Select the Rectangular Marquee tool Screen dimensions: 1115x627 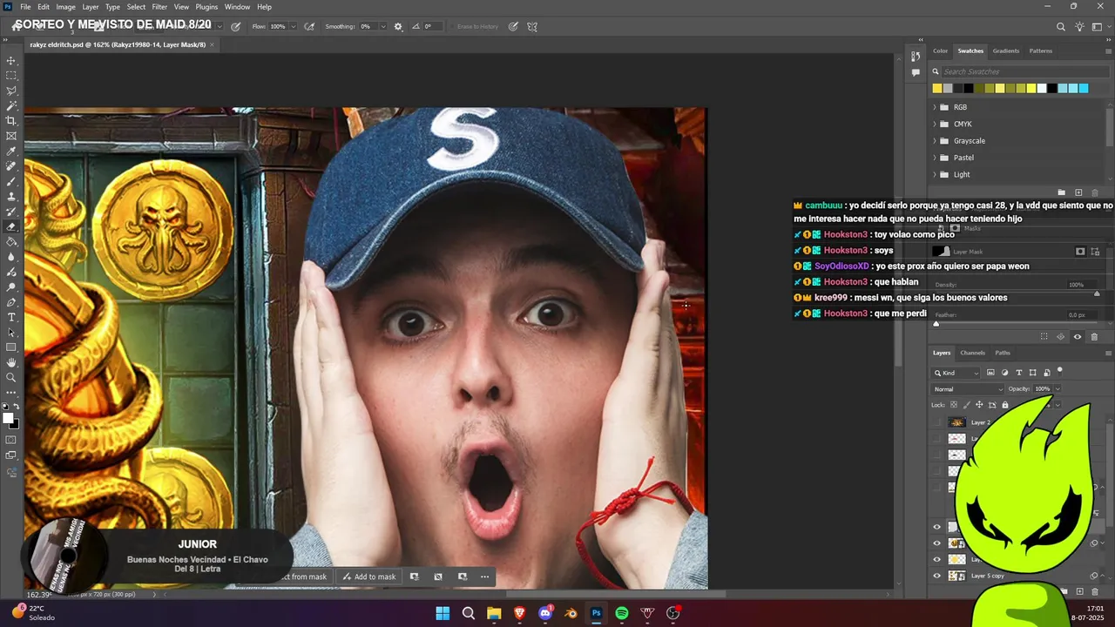tap(11, 76)
